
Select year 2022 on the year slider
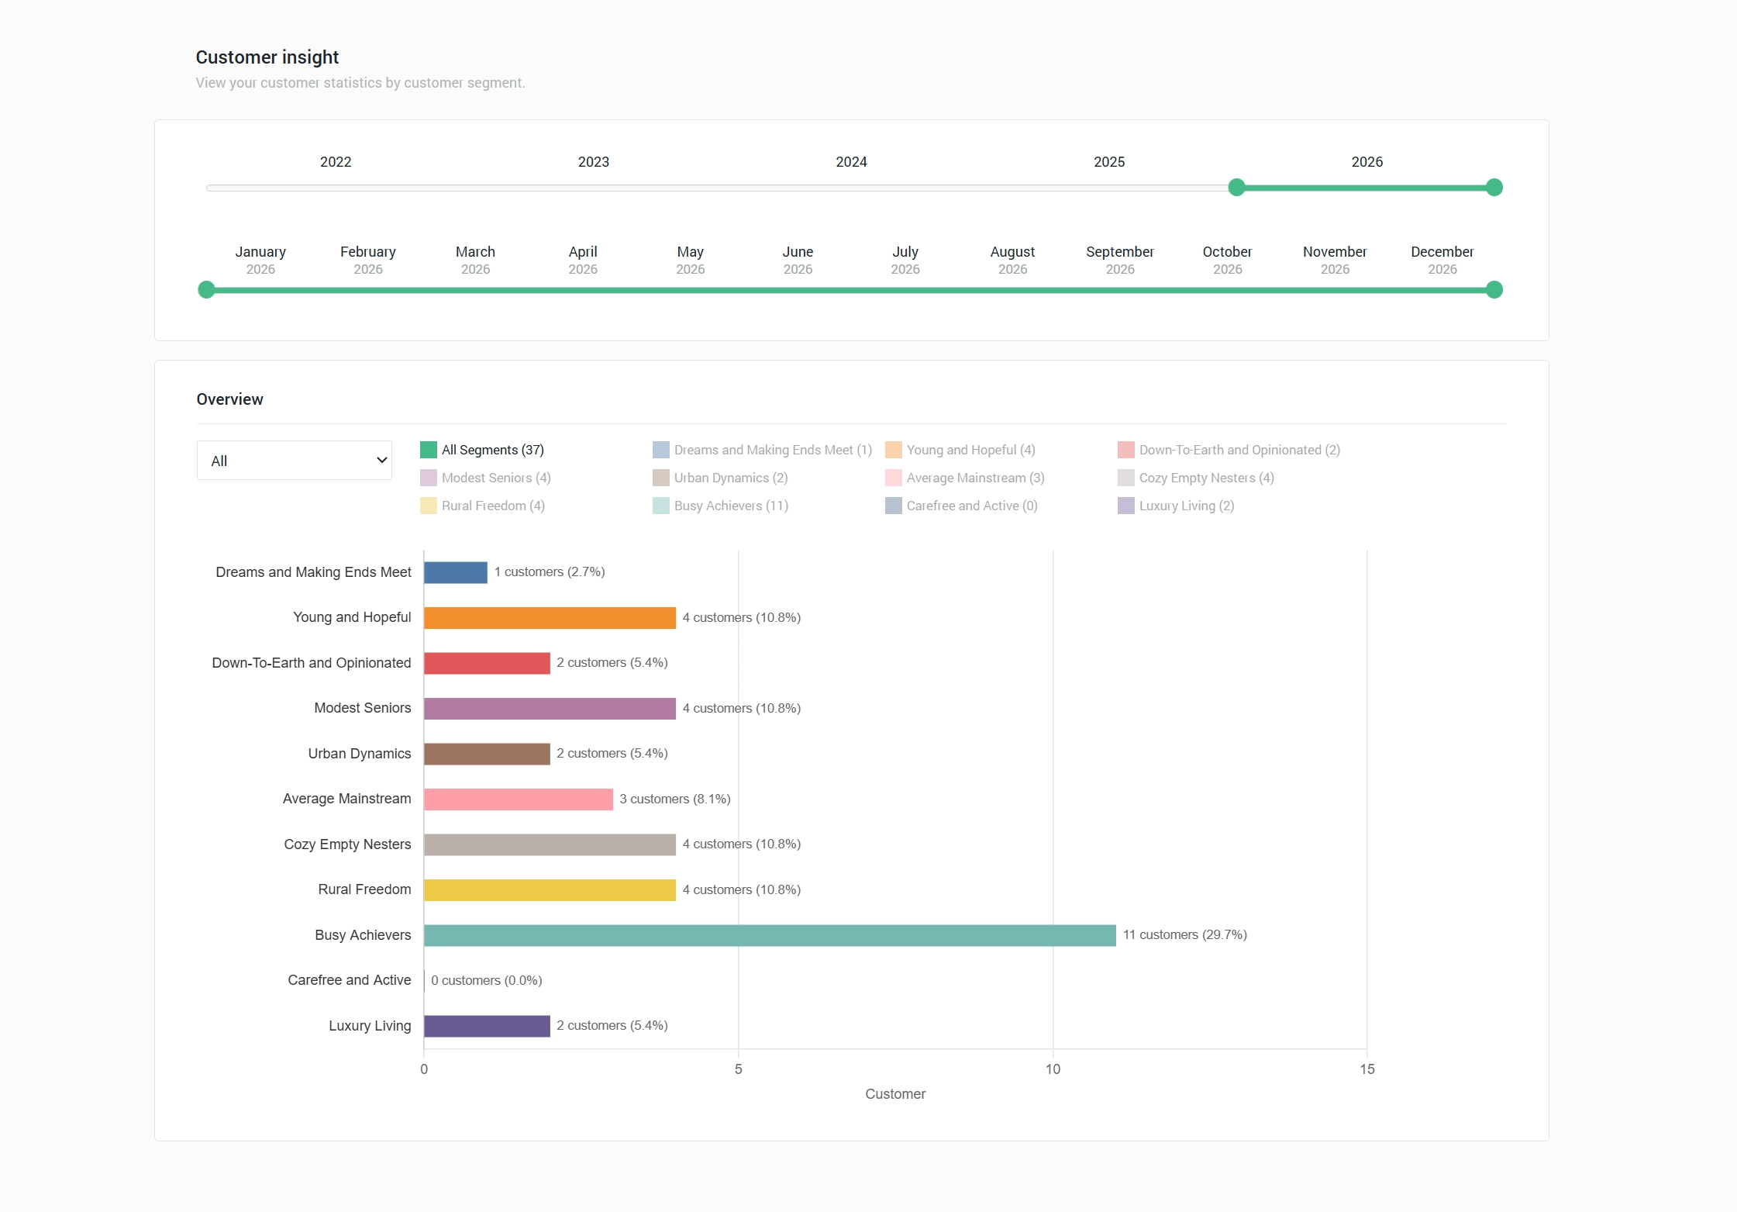click(x=336, y=162)
